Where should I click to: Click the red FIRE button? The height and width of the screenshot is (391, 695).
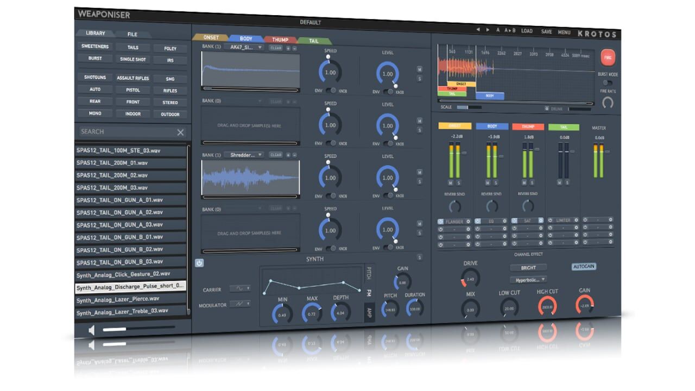606,57
